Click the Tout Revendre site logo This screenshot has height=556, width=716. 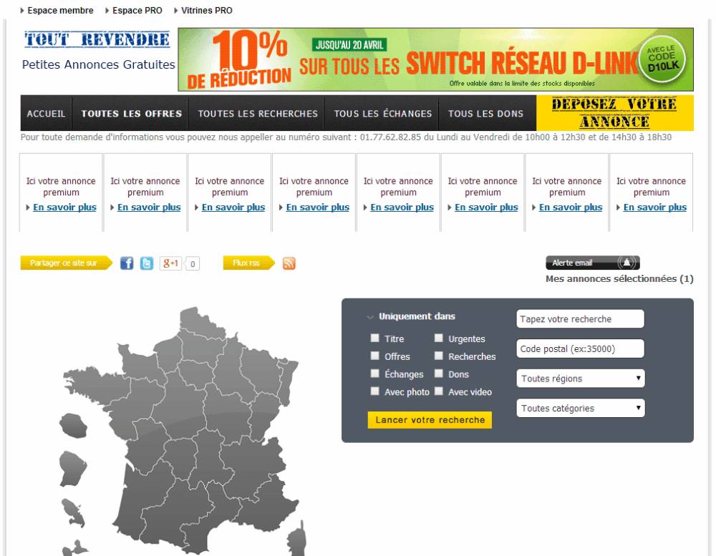[97, 39]
